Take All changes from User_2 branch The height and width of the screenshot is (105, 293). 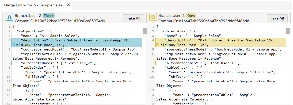coord(134,18)
